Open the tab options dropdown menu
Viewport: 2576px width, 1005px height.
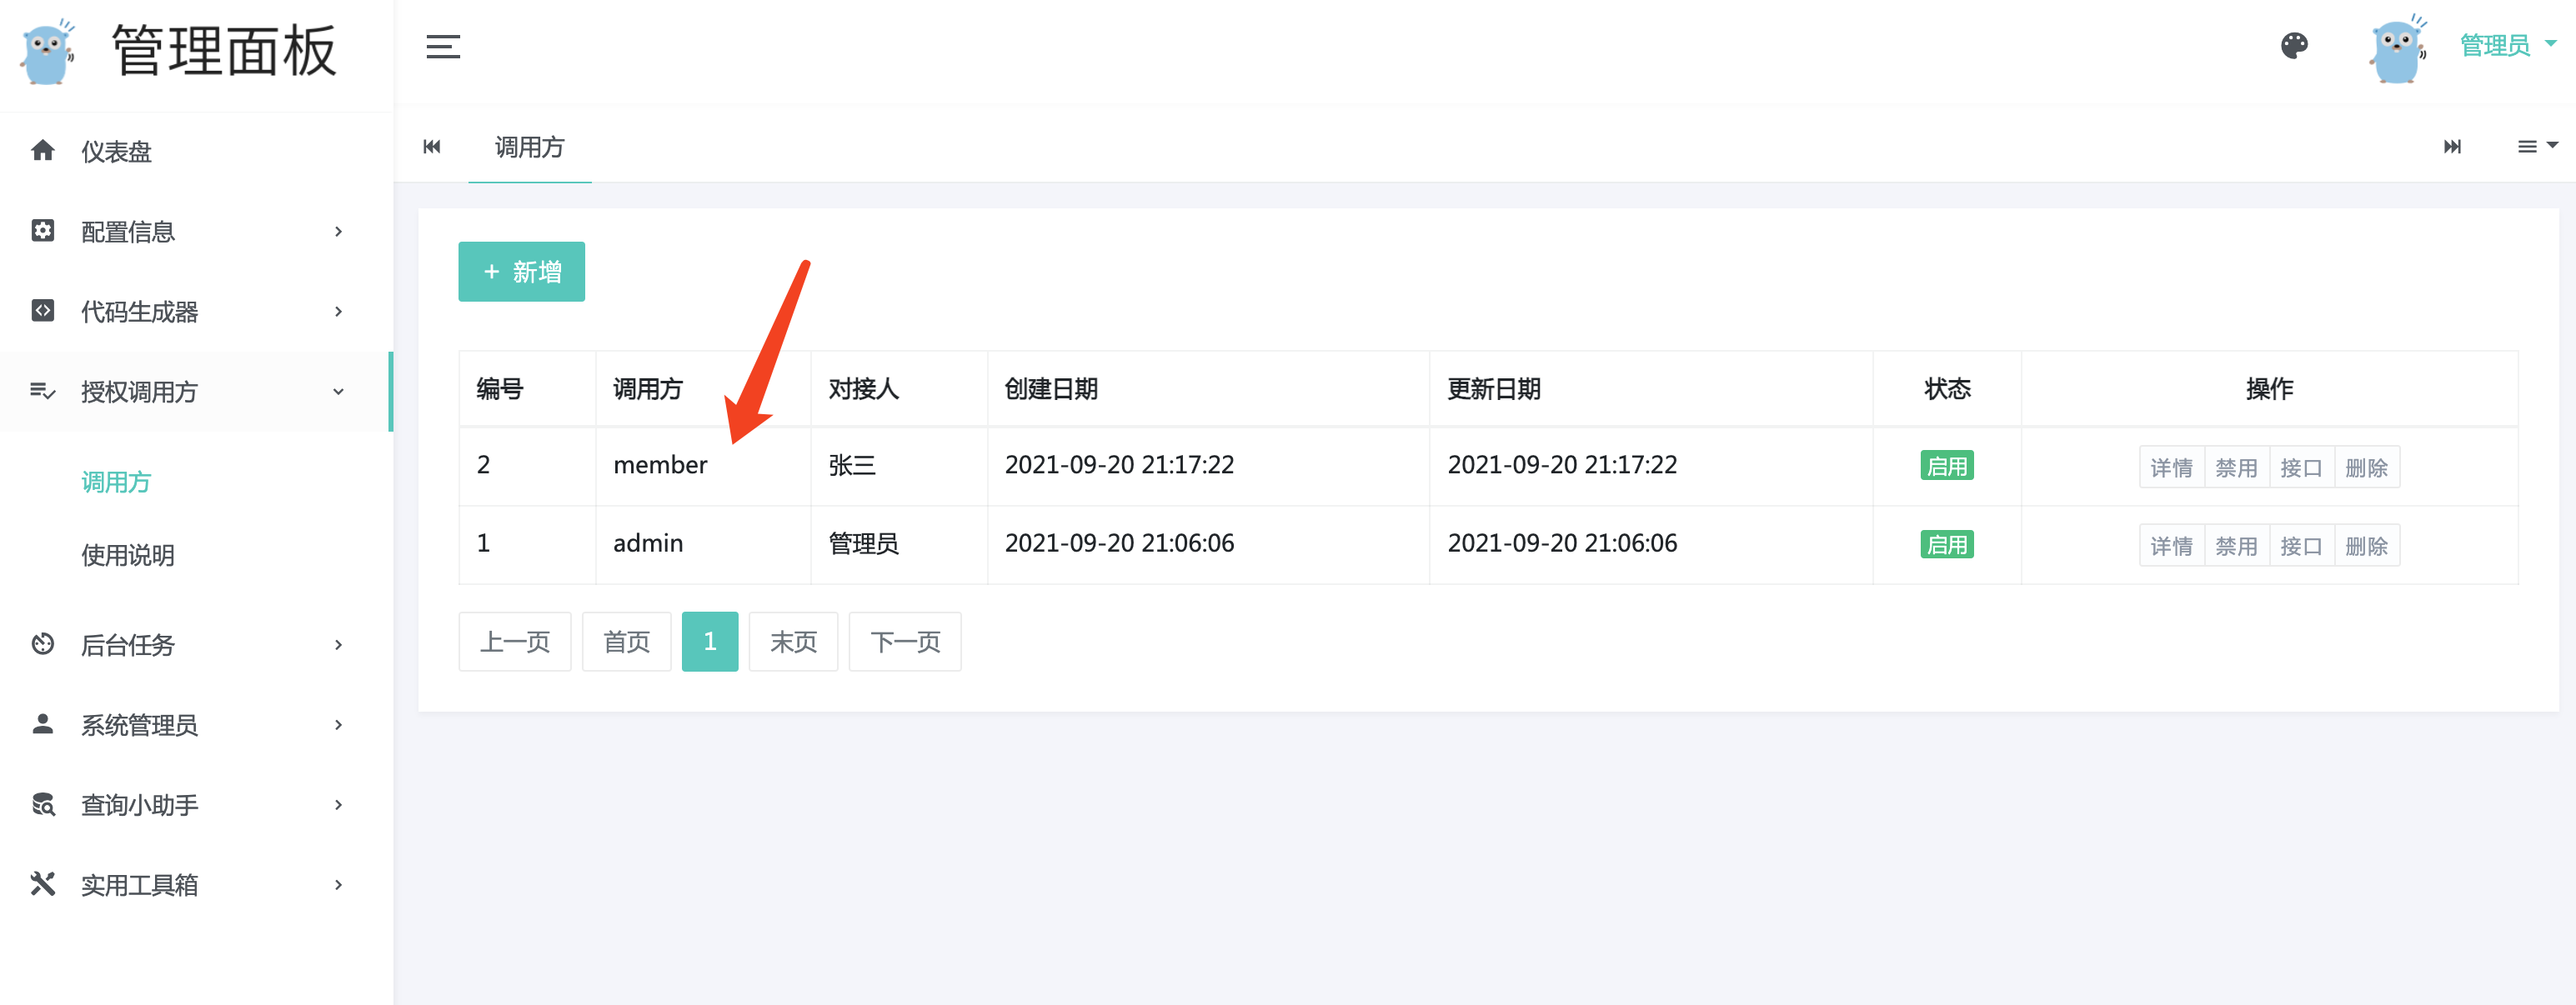[x=2536, y=147]
